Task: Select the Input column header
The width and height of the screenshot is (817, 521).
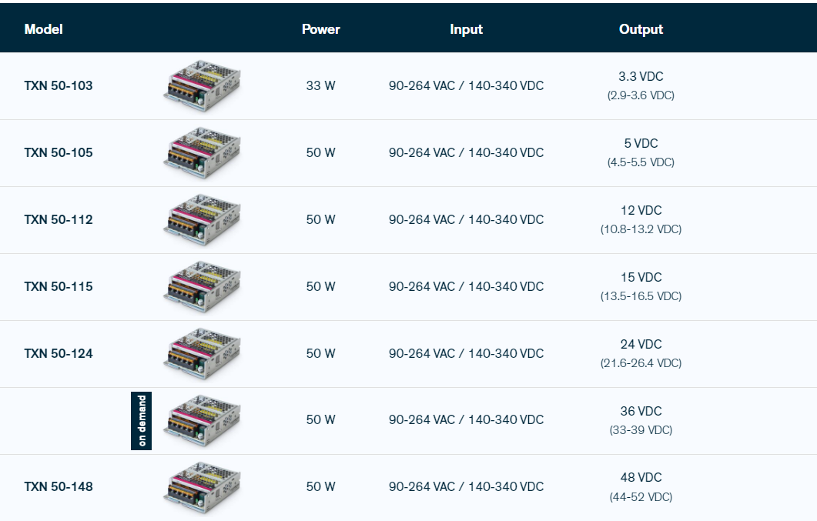Action: click(466, 30)
